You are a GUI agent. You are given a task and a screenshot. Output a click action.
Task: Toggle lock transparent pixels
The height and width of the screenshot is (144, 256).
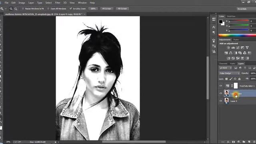pyautogui.click(x=226, y=79)
